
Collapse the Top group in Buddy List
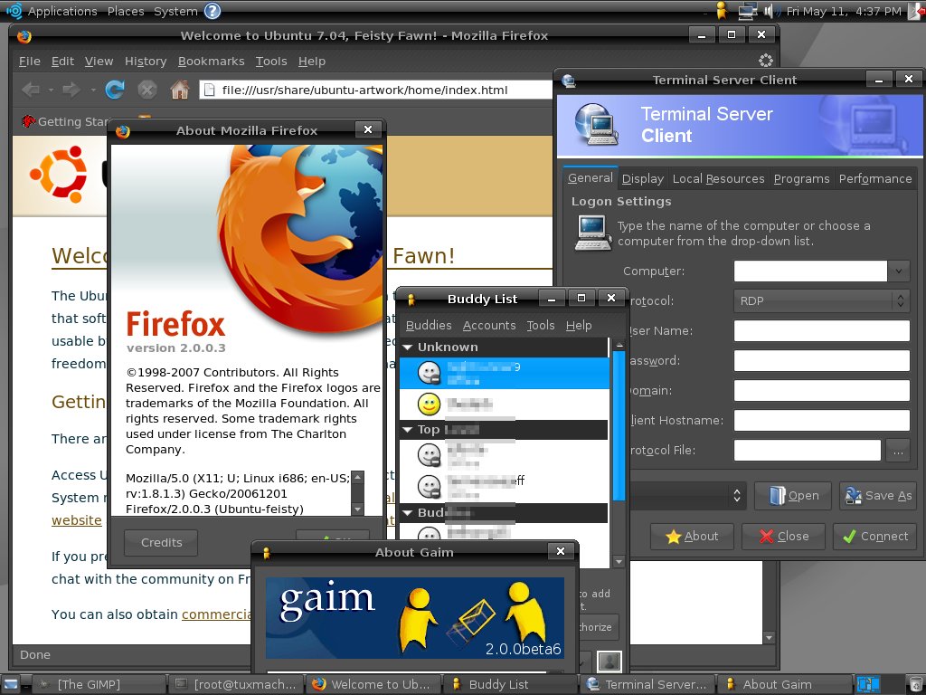[x=408, y=430]
